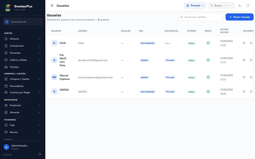255x159 pixels.
Task: Click the Facturas document icon
Action: pyautogui.click(x=6, y=39)
